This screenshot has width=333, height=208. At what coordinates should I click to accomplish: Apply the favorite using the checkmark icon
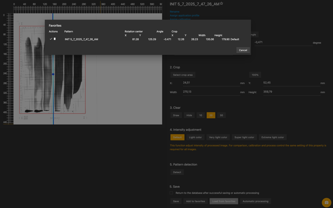coord(51,39)
